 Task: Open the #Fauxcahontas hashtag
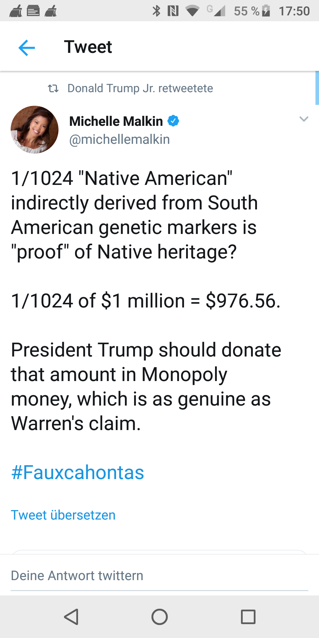coord(77,472)
